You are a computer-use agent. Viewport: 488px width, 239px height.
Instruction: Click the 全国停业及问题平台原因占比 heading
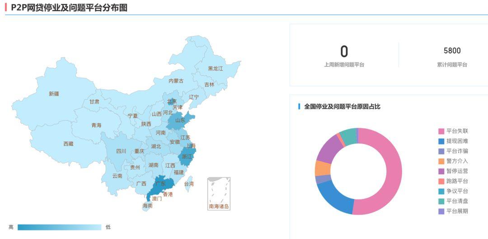tap(342, 107)
